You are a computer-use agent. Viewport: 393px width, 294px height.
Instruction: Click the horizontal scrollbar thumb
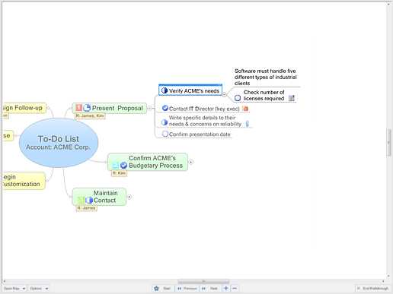203,281
